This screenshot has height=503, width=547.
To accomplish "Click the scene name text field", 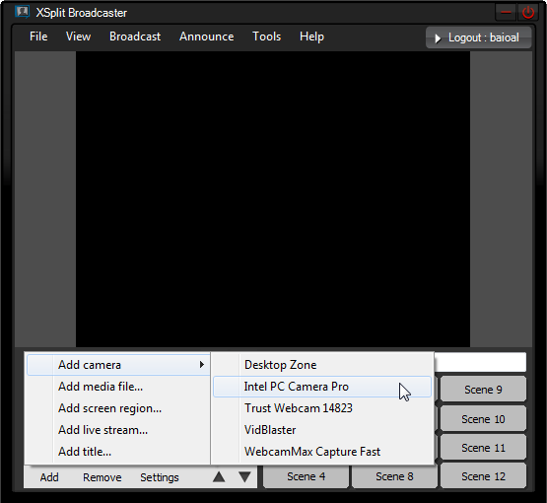I will (480, 362).
